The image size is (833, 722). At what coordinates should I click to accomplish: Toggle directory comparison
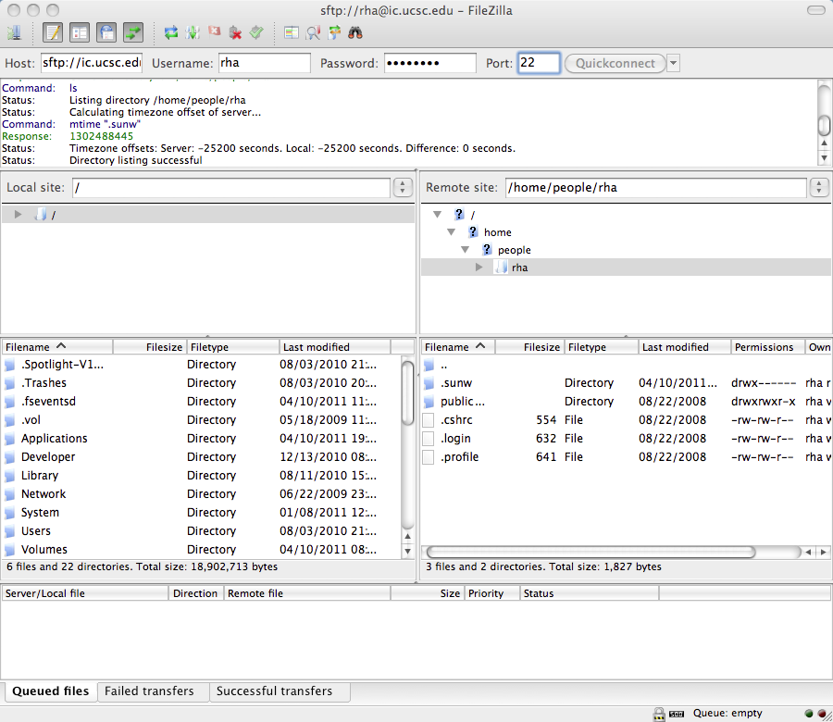(x=313, y=33)
